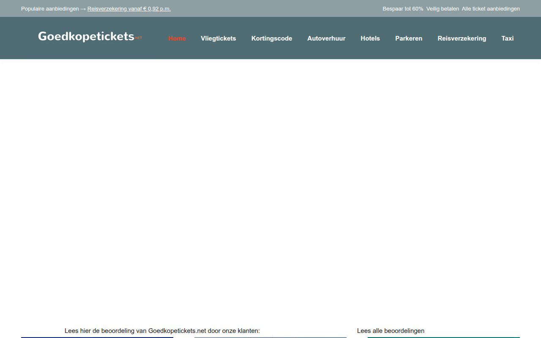This screenshot has width=541, height=338.
Task: Navigate to Parkeren
Action: click(409, 38)
